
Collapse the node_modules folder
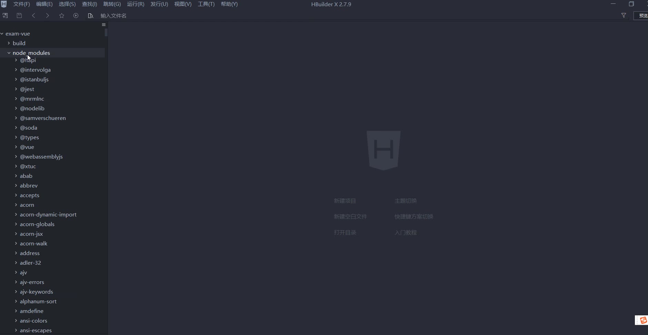[9, 53]
